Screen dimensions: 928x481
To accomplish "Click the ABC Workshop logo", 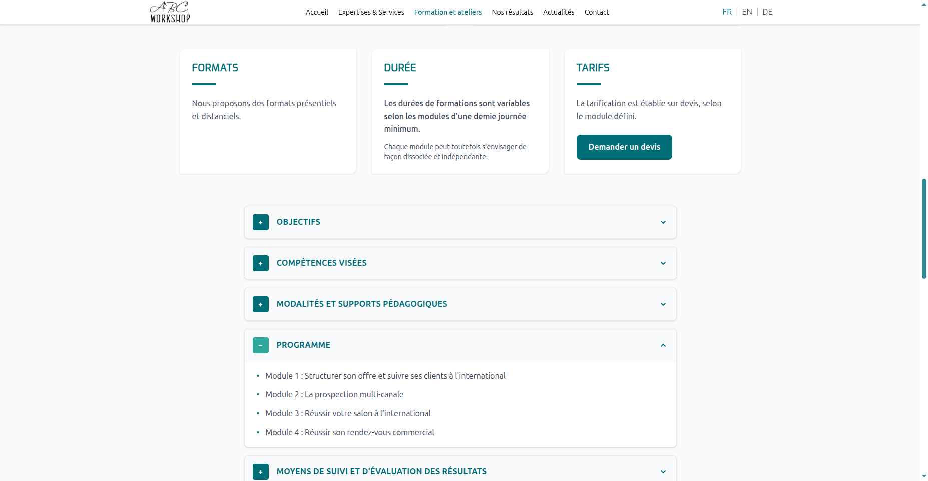I will pos(170,12).
